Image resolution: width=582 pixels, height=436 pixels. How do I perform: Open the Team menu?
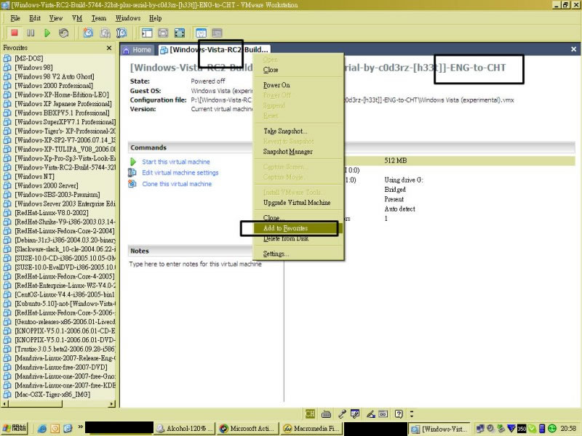point(99,18)
